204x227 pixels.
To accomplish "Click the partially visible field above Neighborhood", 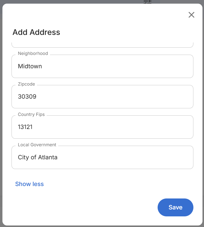I will point(102,44).
